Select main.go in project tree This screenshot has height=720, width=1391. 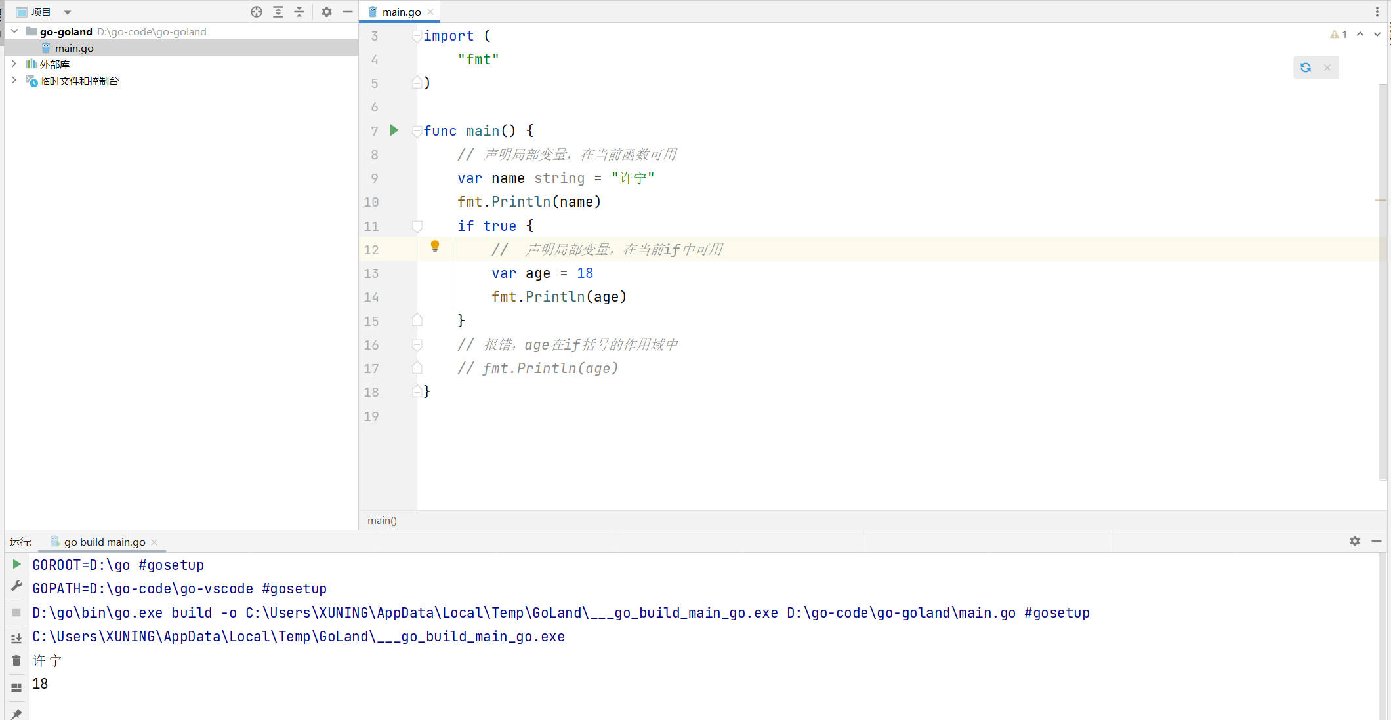(x=74, y=48)
